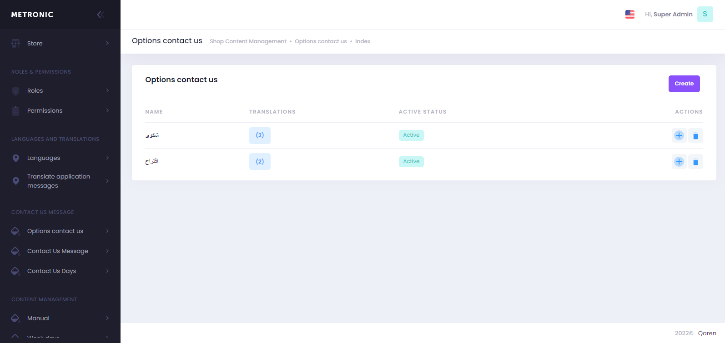
Task: Select Translate application messages in sidebar
Action: [59, 181]
